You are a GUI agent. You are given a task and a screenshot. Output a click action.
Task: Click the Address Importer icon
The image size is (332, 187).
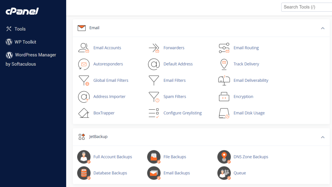click(84, 97)
